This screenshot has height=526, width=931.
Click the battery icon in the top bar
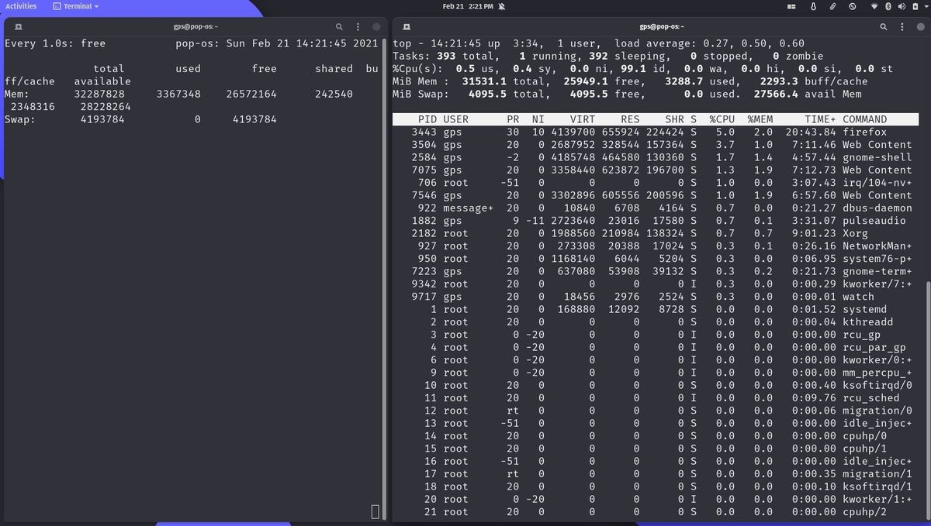point(916,6)
